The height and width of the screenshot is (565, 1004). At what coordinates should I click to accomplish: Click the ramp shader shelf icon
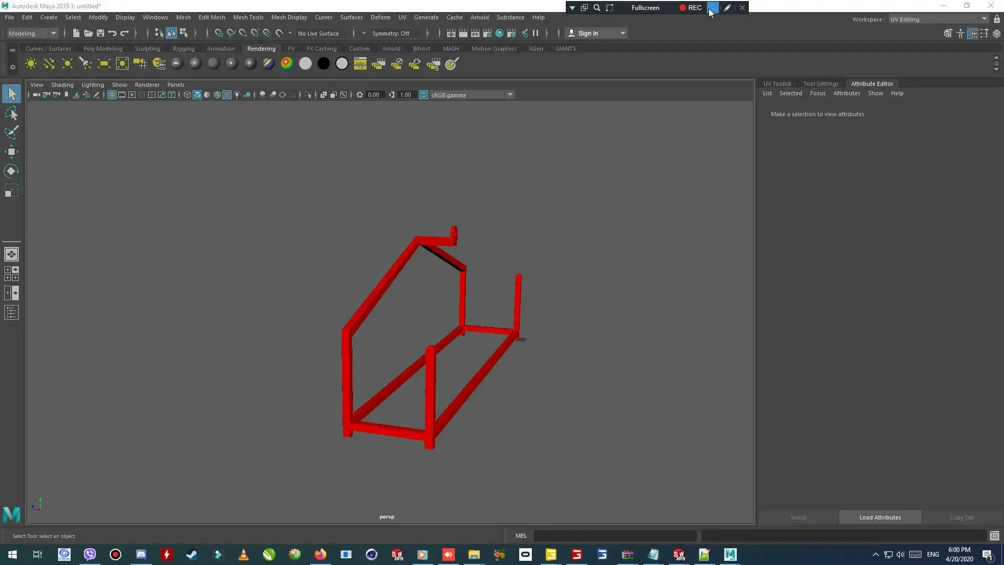tap(287, 64)
